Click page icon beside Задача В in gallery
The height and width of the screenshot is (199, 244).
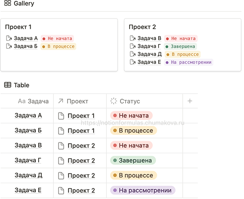133,38
